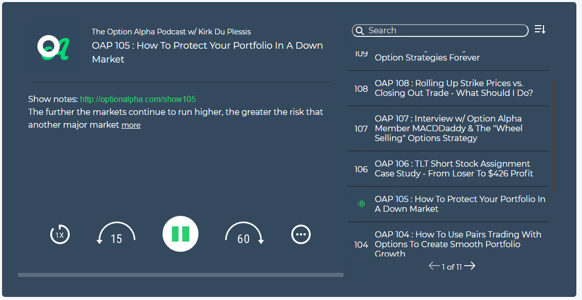Viewport: 582px width, 300px height.
Task: Click podcast name 'The Option Alpha Podcast w/ Kirk Du Plessis'
Action: (171, 32)
